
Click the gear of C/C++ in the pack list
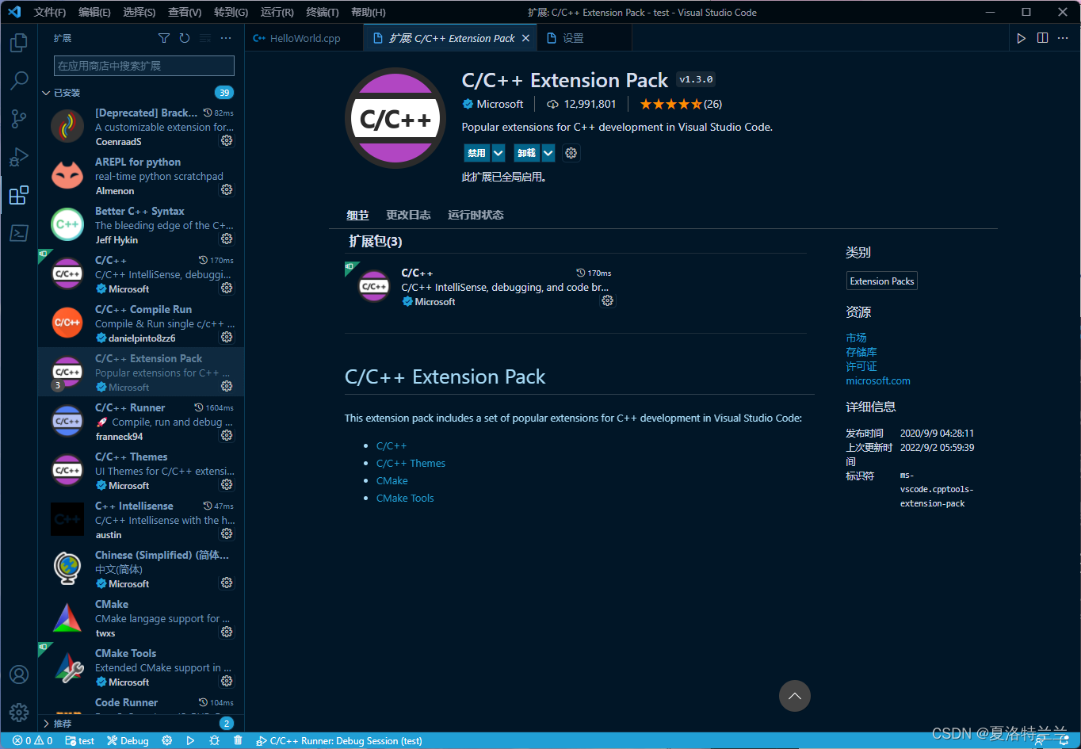pyautogui.click(x=607, y=300)
